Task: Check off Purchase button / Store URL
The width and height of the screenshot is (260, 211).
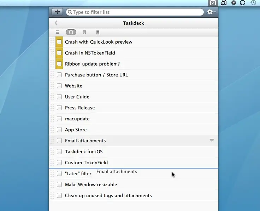Action: pyautogui.click(x=59, y=75)
